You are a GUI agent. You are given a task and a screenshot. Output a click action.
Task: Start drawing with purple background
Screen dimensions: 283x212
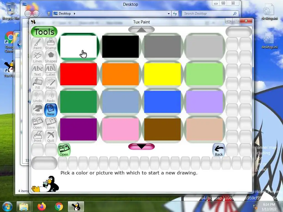78,129
